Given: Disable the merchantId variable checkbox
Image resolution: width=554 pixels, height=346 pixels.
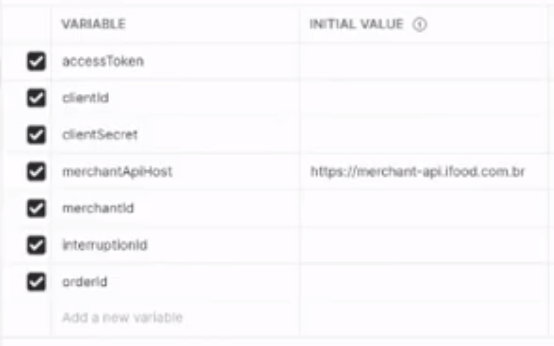Looking at the screenshot, I should 36,208.
